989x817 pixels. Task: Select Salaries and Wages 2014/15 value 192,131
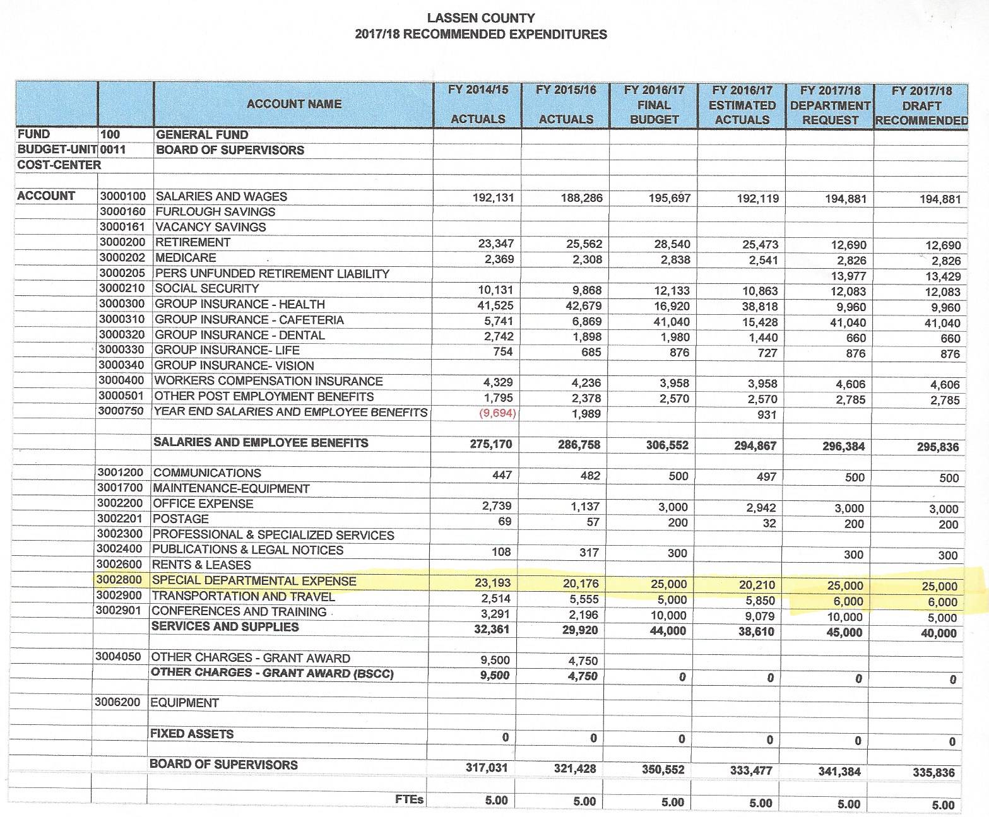pyautogui.click(x=493, y=198)
